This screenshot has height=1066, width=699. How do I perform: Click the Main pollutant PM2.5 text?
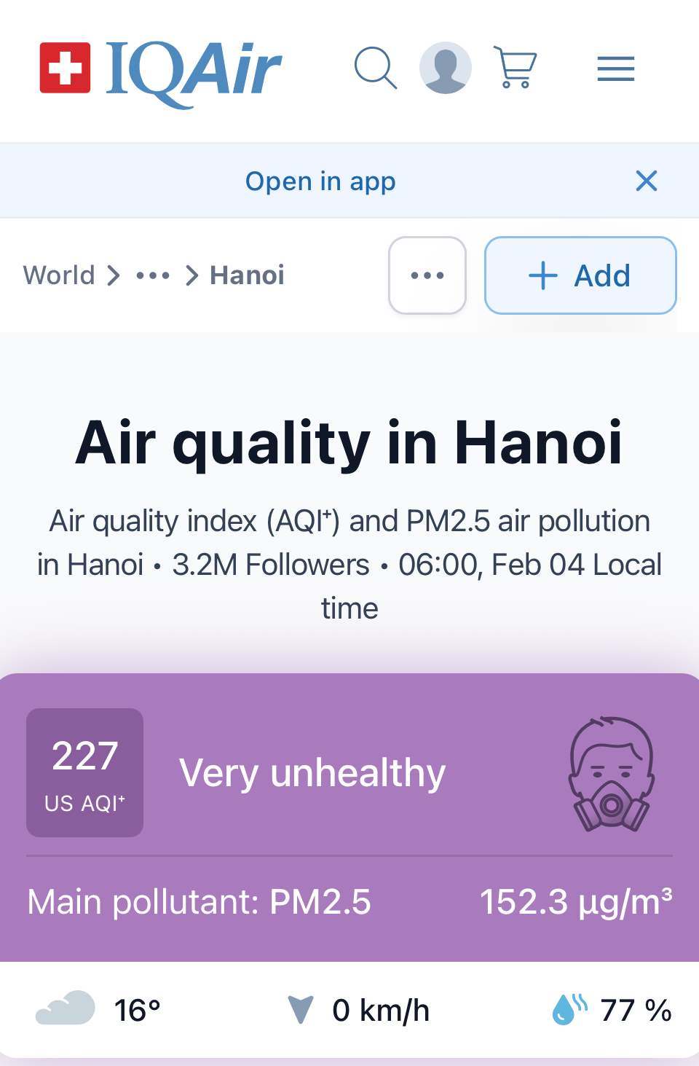point(200,902)
